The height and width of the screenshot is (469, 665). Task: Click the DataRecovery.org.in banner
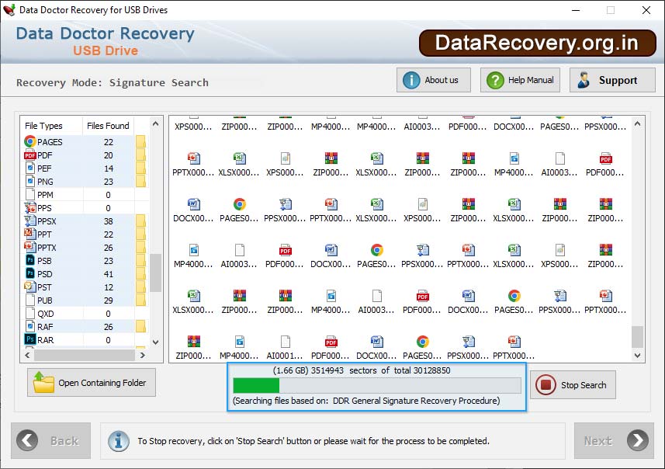[x=537, y=43]
